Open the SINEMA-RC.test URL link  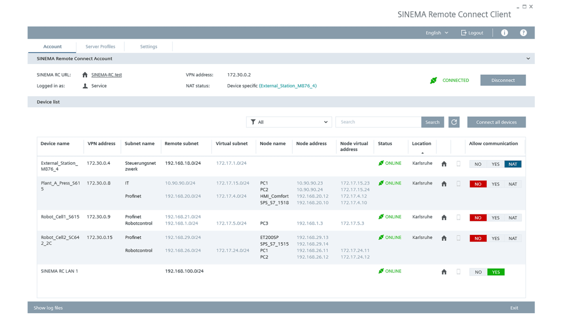coord(106,75)
